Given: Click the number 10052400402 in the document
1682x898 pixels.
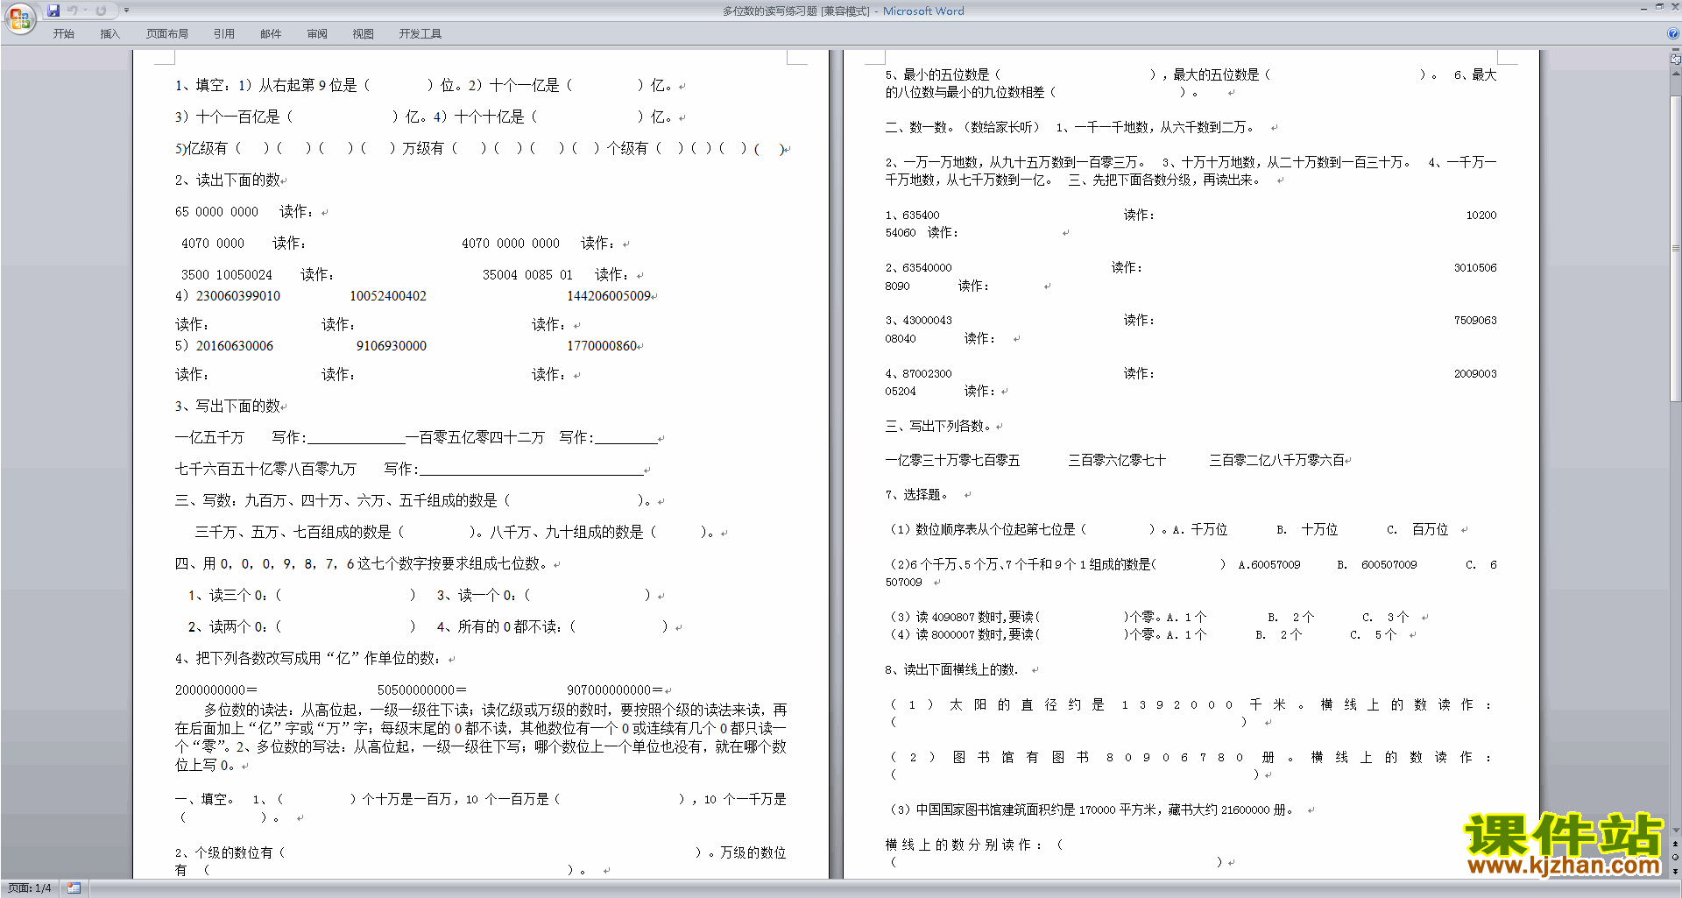Looking at the screenshot, I should (388, 296).
